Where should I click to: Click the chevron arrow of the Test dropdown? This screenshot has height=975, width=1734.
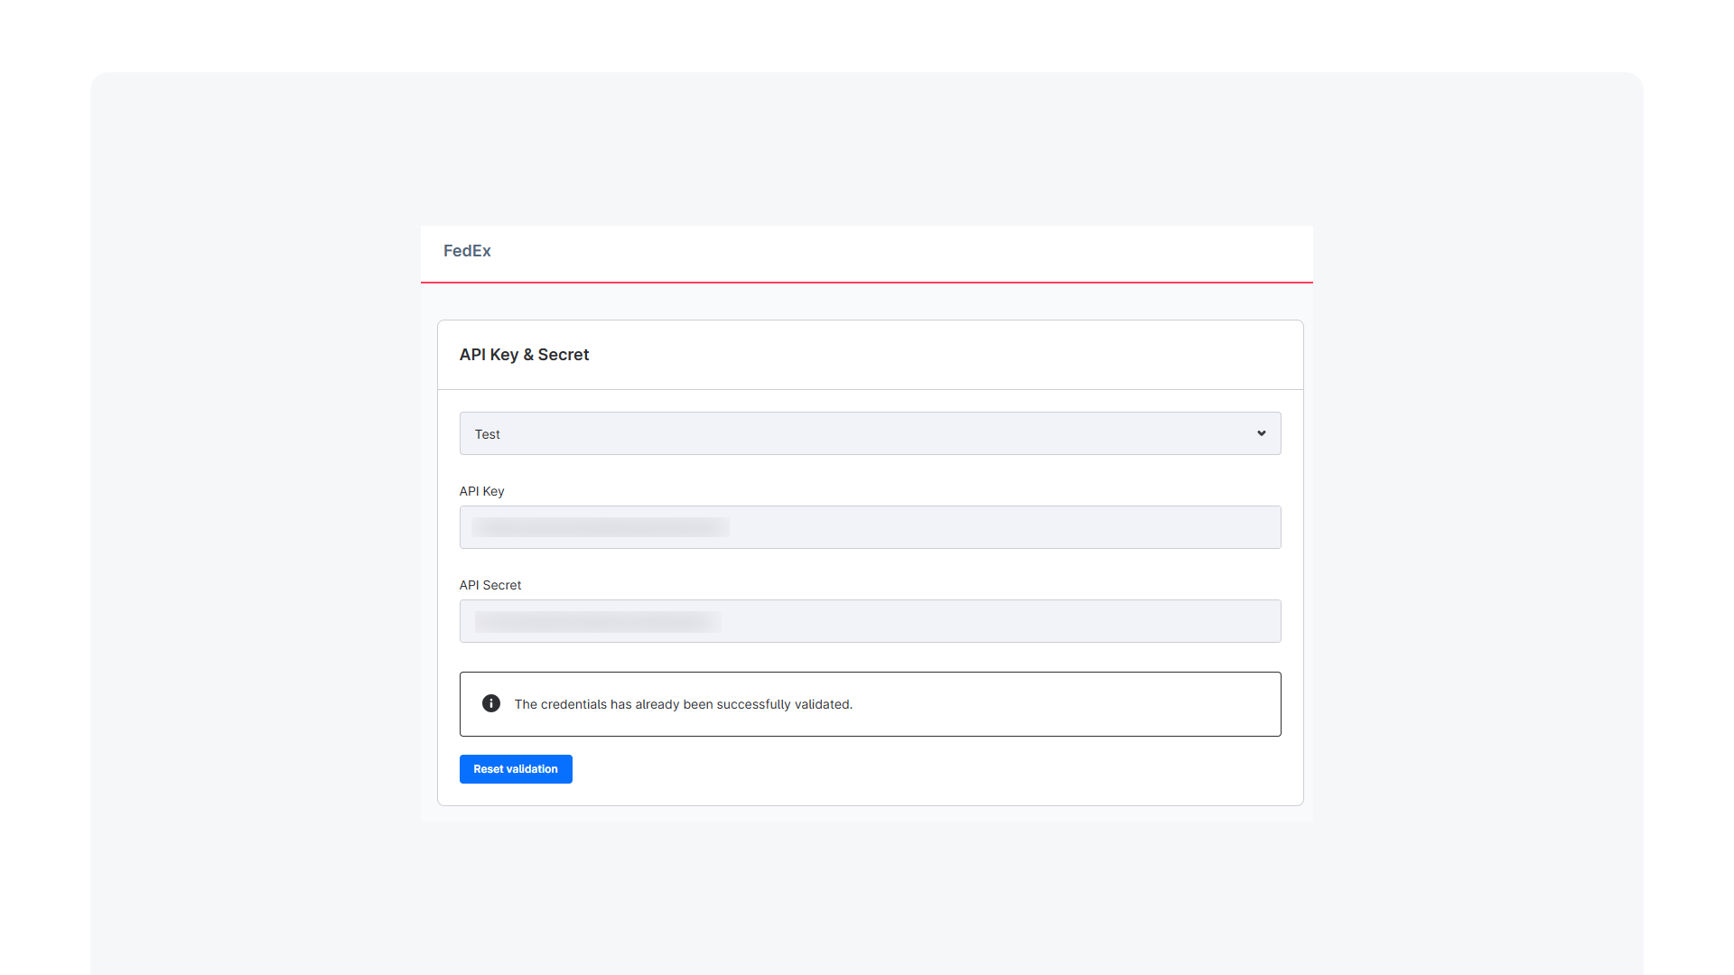[x=1261, y=433]
